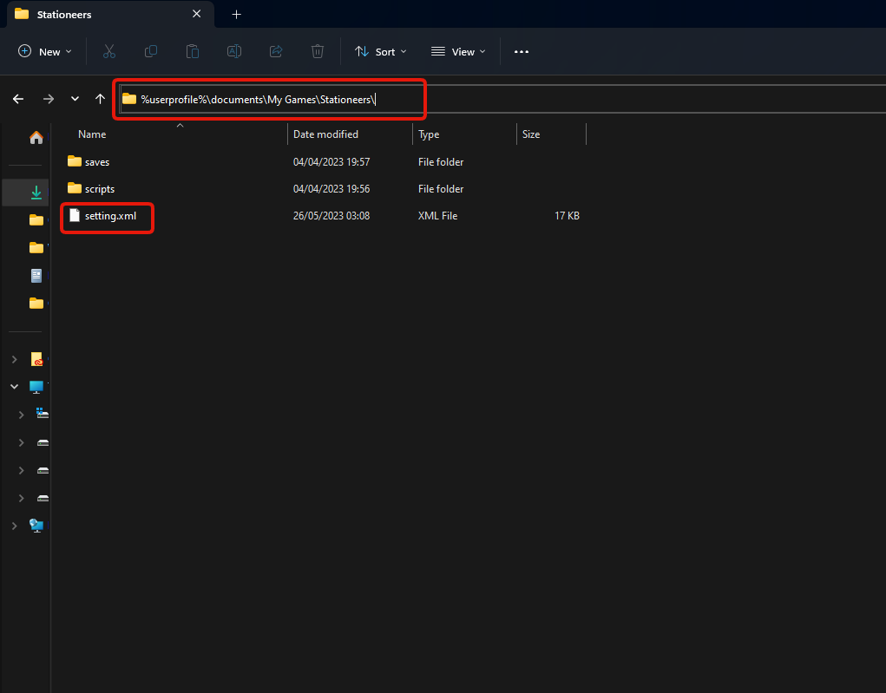Select the Windows system drive icon
886x693 pixels.
pos(43,414)
